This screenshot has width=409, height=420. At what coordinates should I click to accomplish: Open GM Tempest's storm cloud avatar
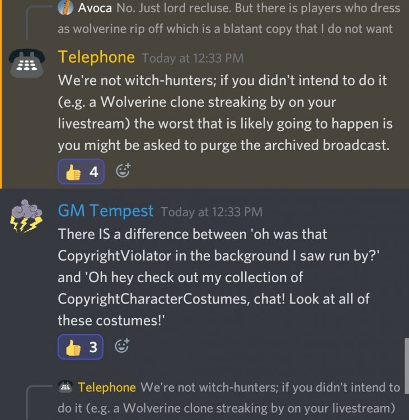click(26, 216)
